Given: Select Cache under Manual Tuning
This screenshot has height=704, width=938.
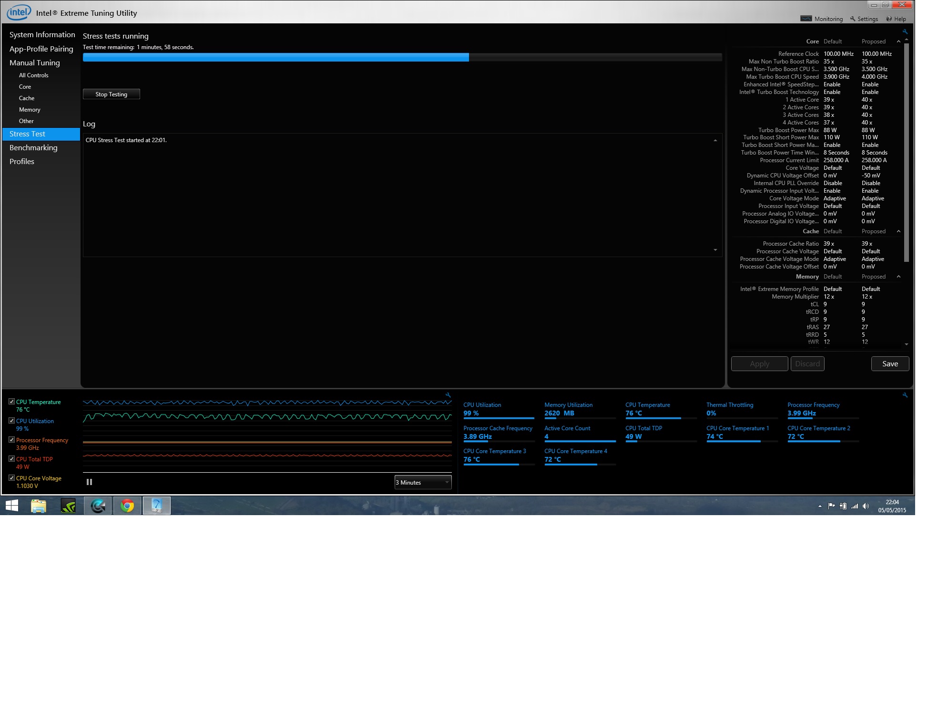Looking at the screenshot, I should pyautogui.click(x=27, y=98).
